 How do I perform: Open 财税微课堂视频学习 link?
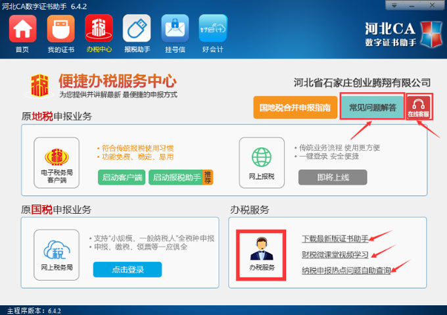pos(335,254)
